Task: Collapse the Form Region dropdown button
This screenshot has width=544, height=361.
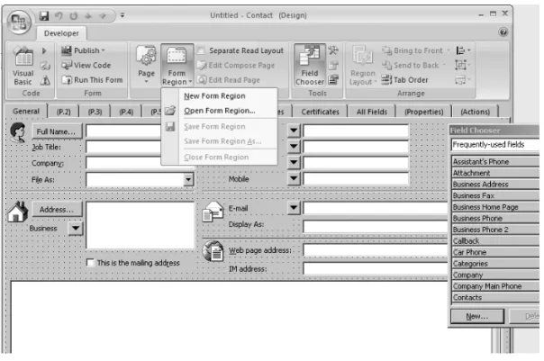Action: tap(177, 65)
